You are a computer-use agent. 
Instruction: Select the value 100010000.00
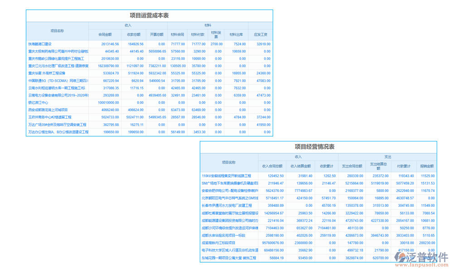(108, 102)
